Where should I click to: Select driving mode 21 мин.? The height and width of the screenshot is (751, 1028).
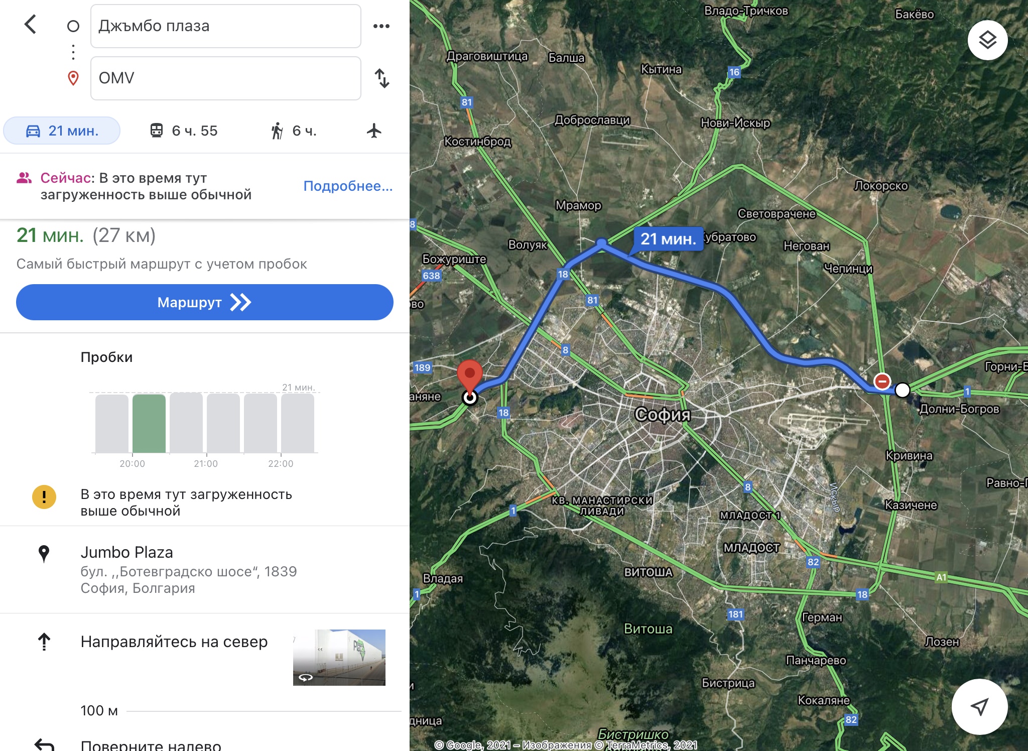pos(62,131)
